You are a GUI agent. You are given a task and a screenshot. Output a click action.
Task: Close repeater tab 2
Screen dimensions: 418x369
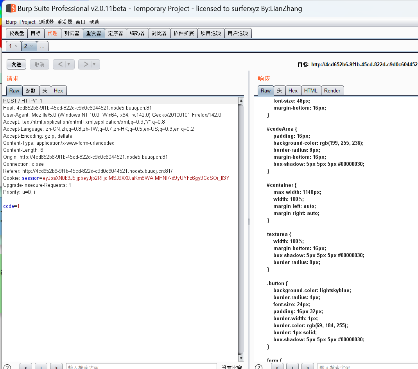click(31, 46)
